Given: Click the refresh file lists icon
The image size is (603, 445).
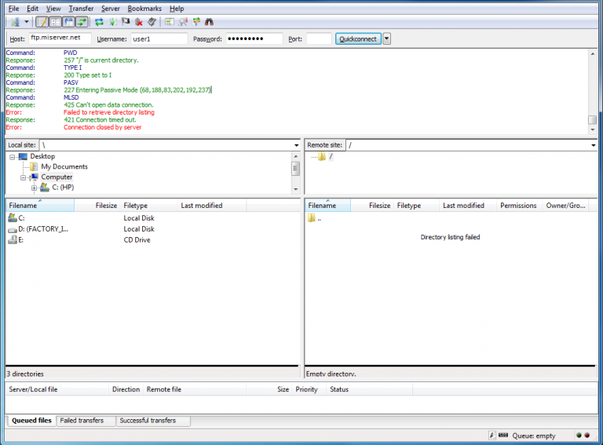Looking at the screenshot, I should (x=99, y=22).
